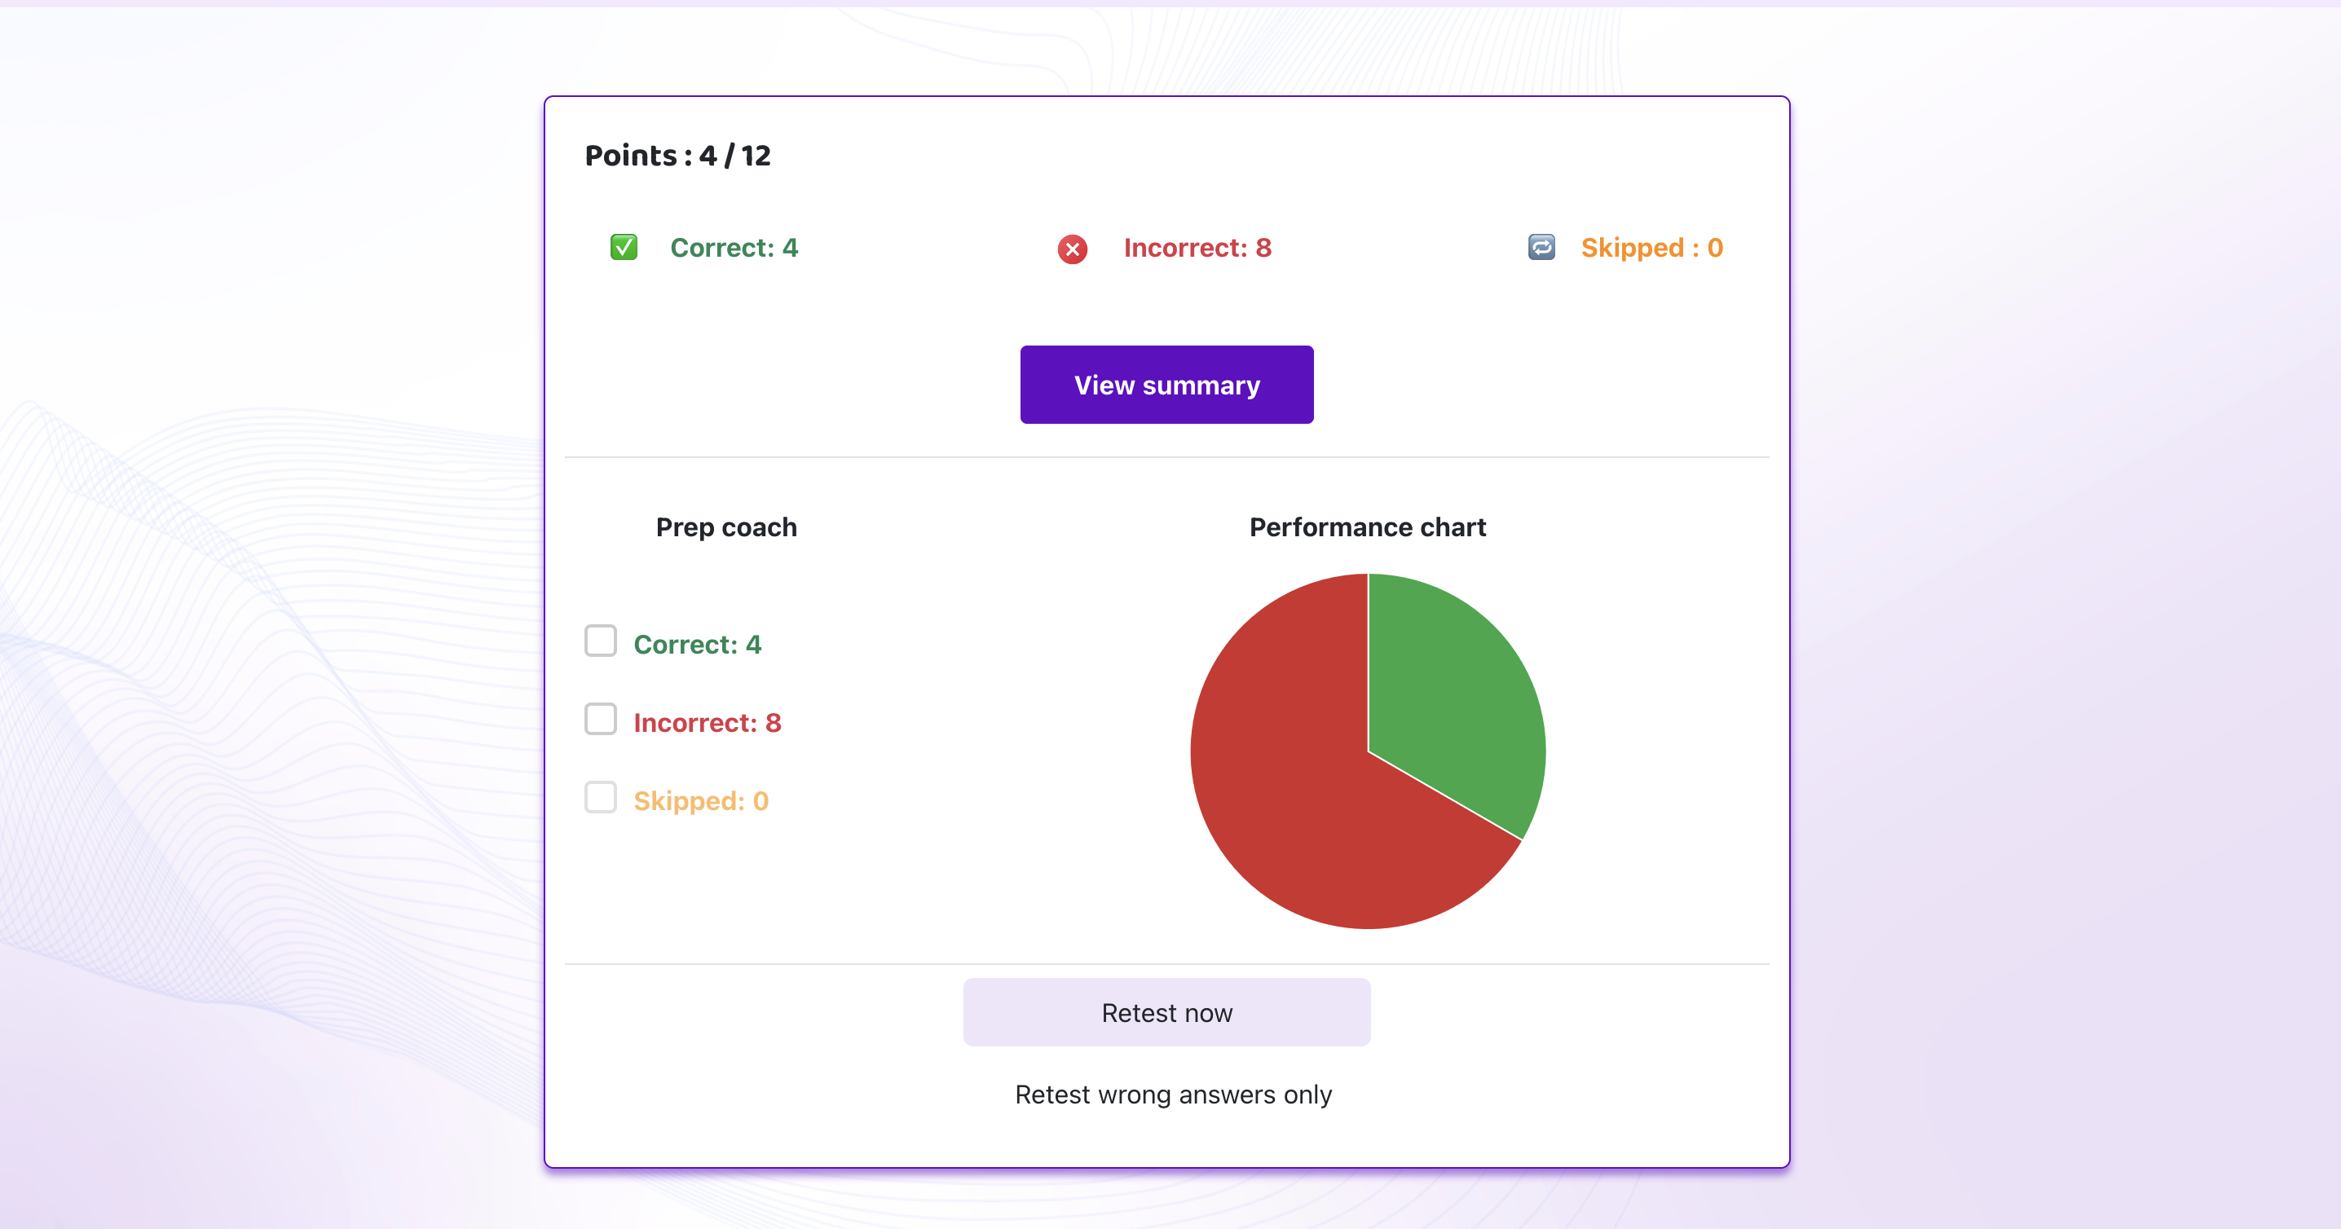Tick the Correct: 4 checkbox in Prep coach

click(601, 641)
